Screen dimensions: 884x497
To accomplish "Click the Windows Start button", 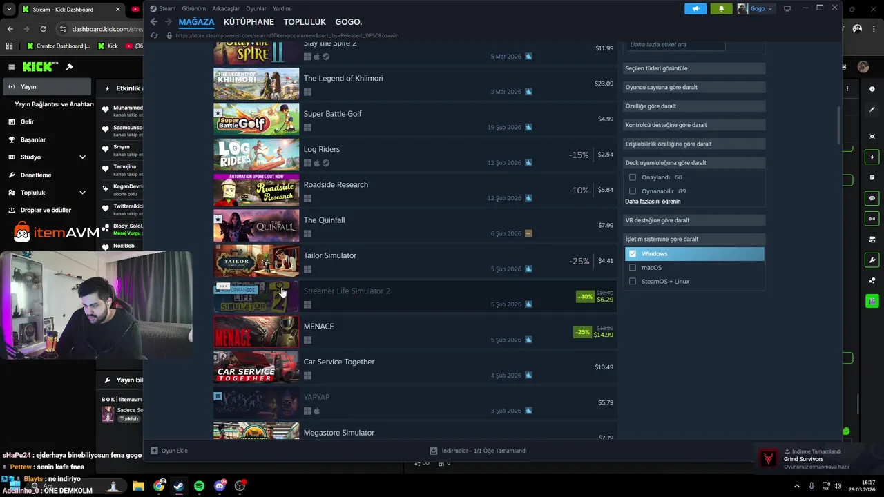I will pos(14,486).
